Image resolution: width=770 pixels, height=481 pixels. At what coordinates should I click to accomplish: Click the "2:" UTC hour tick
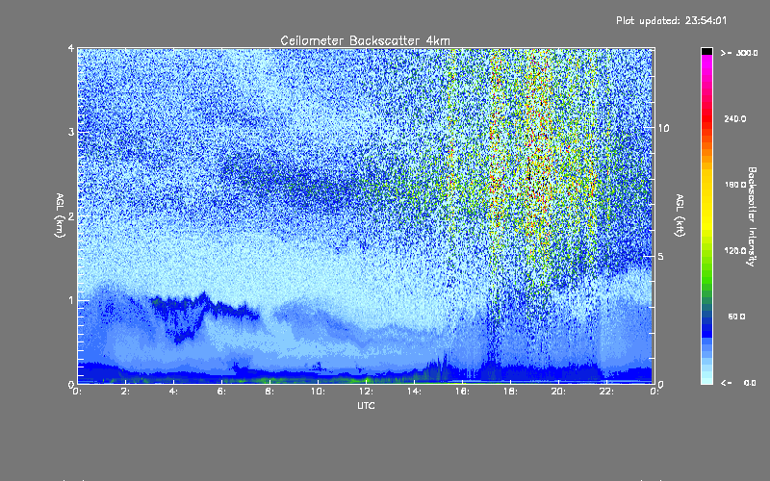(126, 392)
